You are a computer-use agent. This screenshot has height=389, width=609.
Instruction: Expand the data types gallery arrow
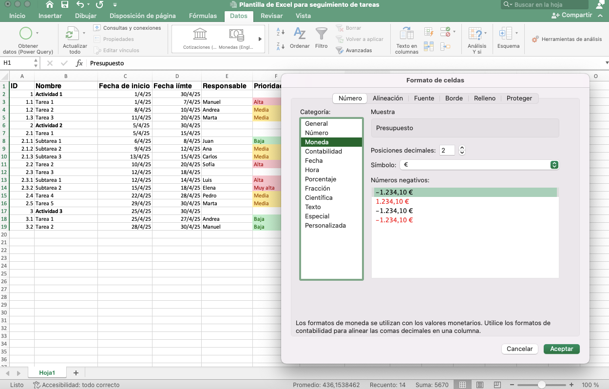(x=260, y=39)
